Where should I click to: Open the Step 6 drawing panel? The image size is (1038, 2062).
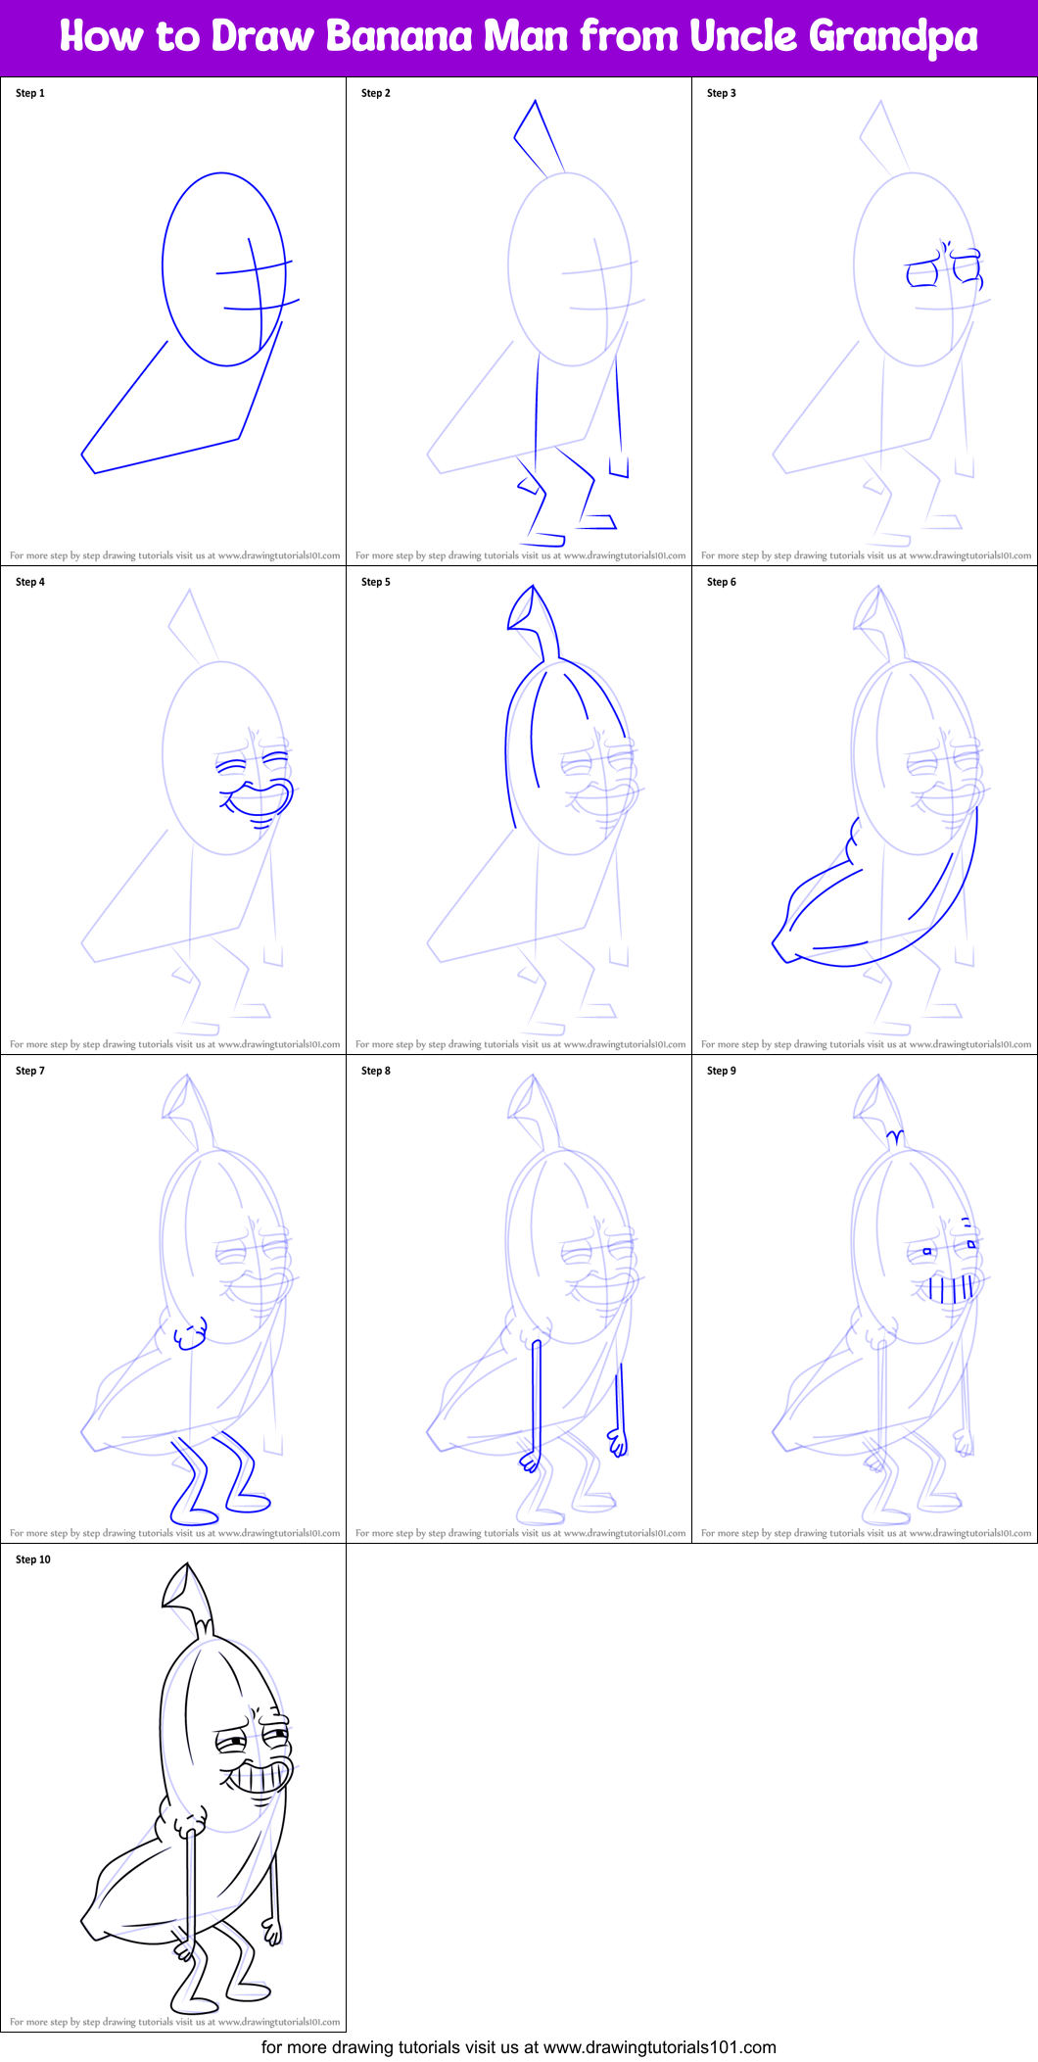pyautogui.click(x=865, y=810)
